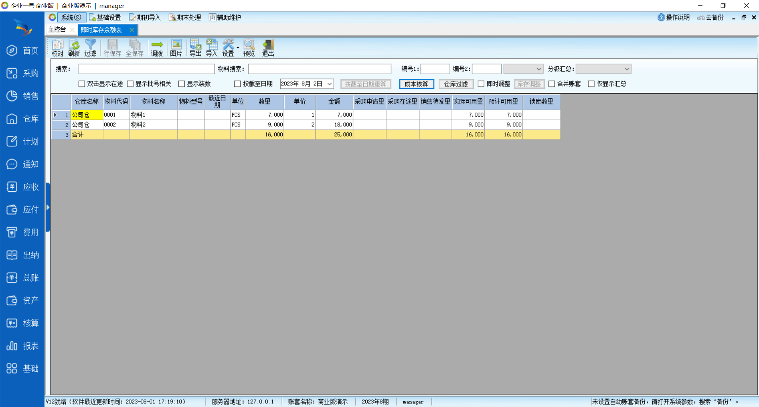This screenshot has width=759, height=407.
Task: Enable the 双击显示在途 checkbox
Action: (82, 84)
